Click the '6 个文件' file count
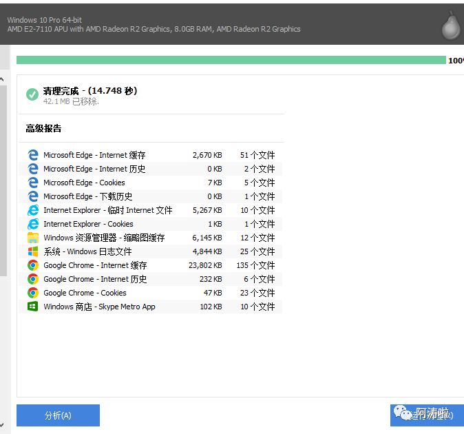The width and height of the screenshot is (464, 434). [x=260, y=279]
